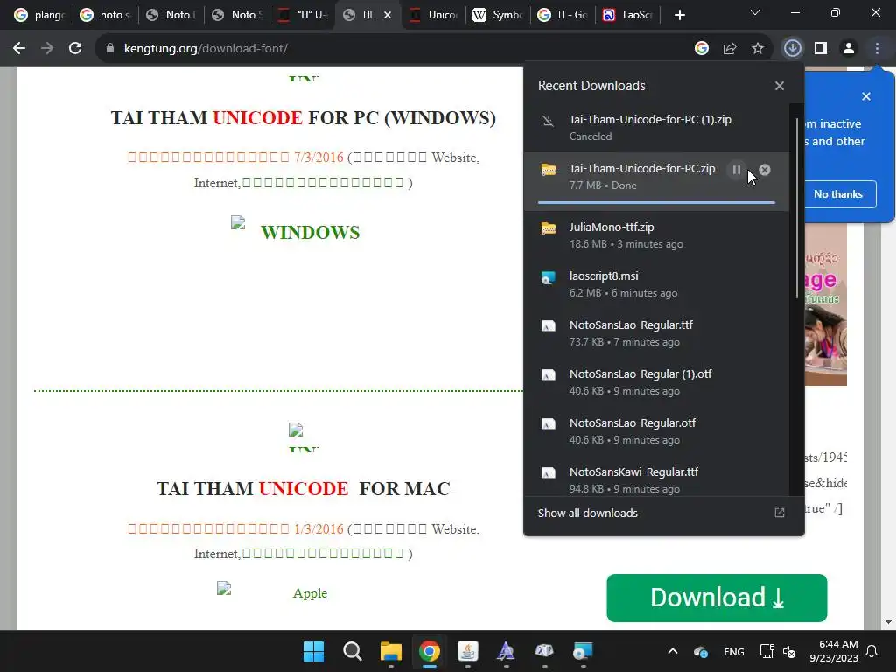Open the notifications bell
This screenshot has height=672, width=896.
tap(872, 651)
